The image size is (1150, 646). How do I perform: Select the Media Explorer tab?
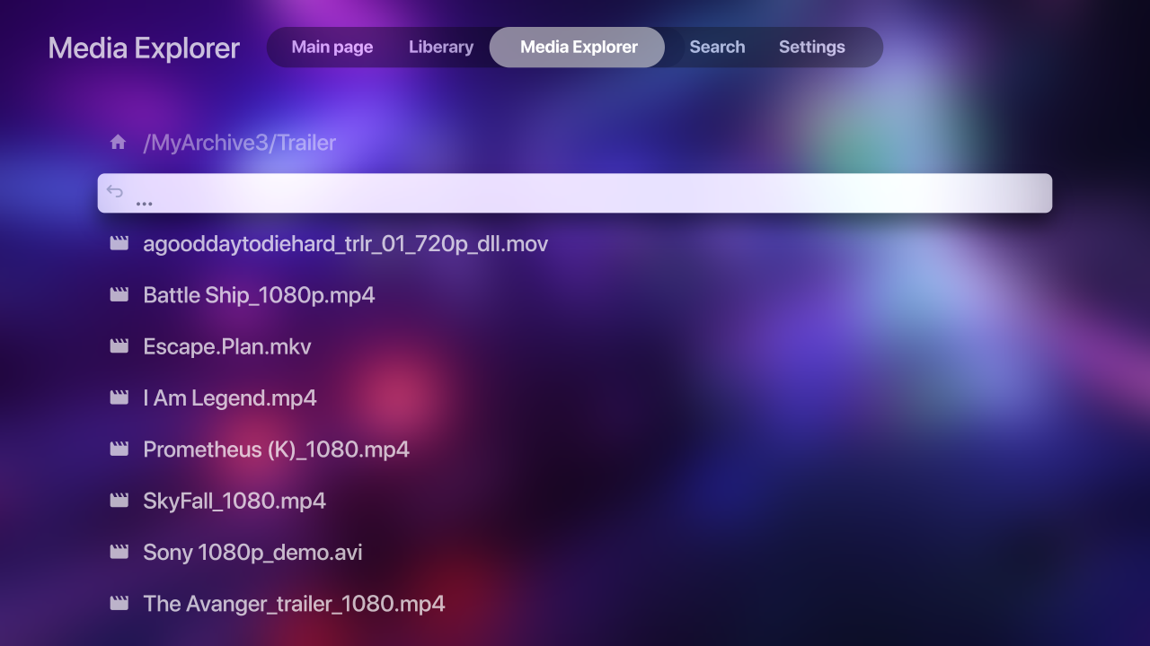(x=578, y=48)
